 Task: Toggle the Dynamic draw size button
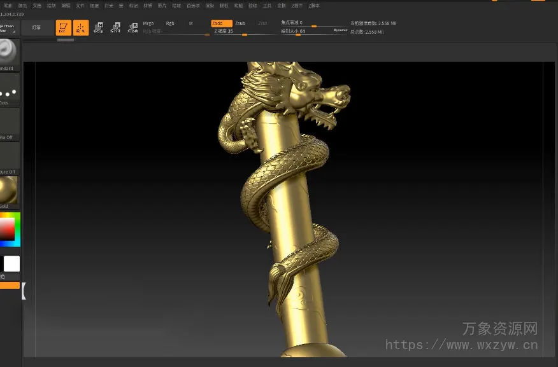click(340, 30)
